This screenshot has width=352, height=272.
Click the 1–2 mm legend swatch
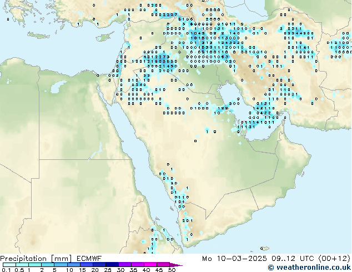35,265
